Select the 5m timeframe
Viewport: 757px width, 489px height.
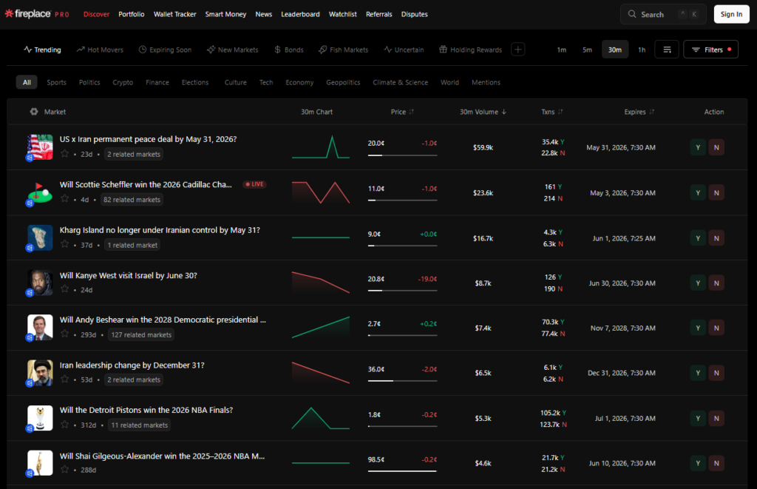click(x=587, y=50)
